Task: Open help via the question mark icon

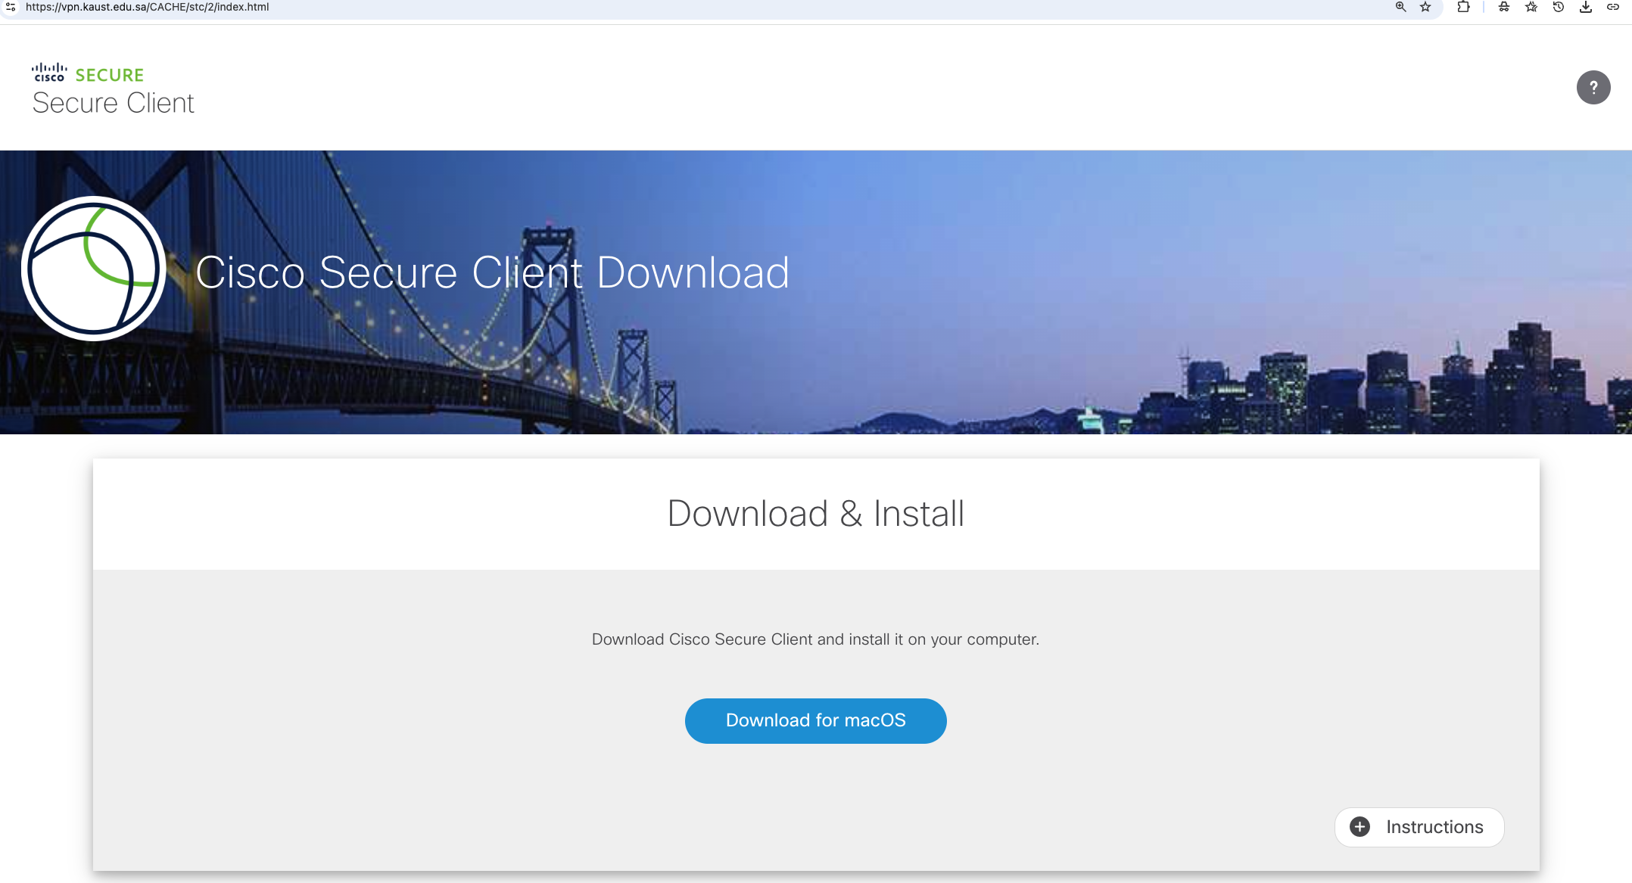Action: pyautogui.click(x=1593, y=87)
